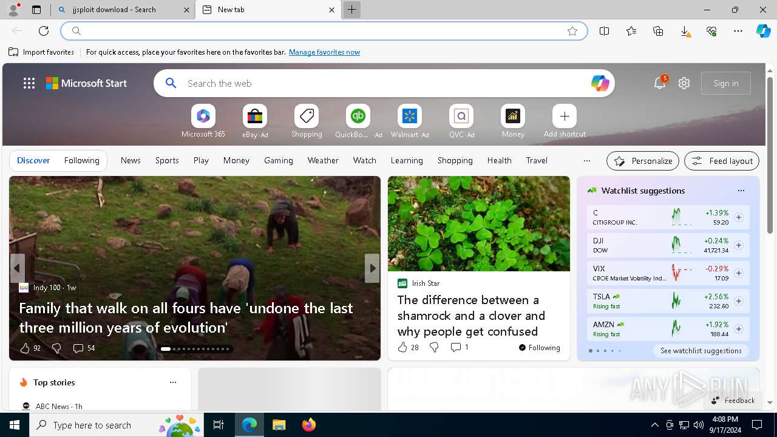Image resolution: width=777 pixels, height=437 pixels.
Task: Go to previous carousel story arrow
Action: [x=17, y=268]
